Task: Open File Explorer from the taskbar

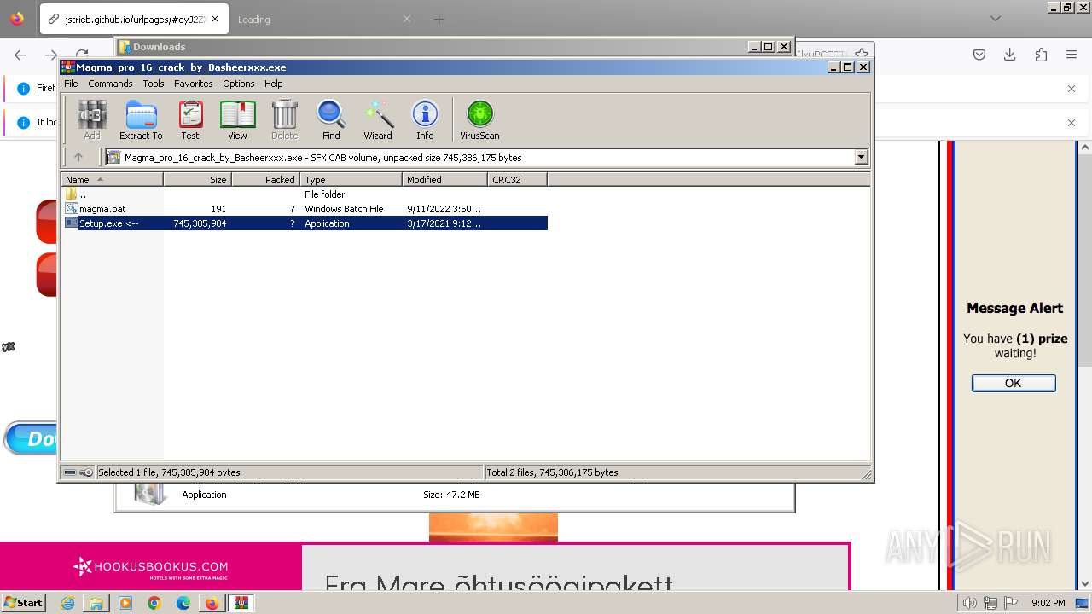Action: coord(96,603)
